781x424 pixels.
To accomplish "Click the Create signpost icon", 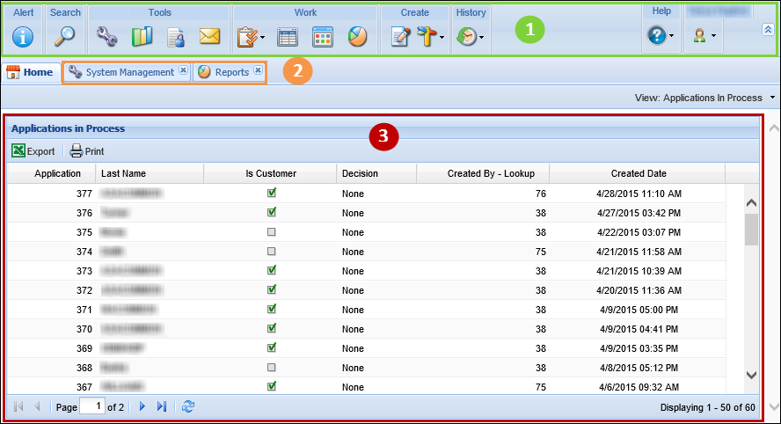I will point(427,36).
